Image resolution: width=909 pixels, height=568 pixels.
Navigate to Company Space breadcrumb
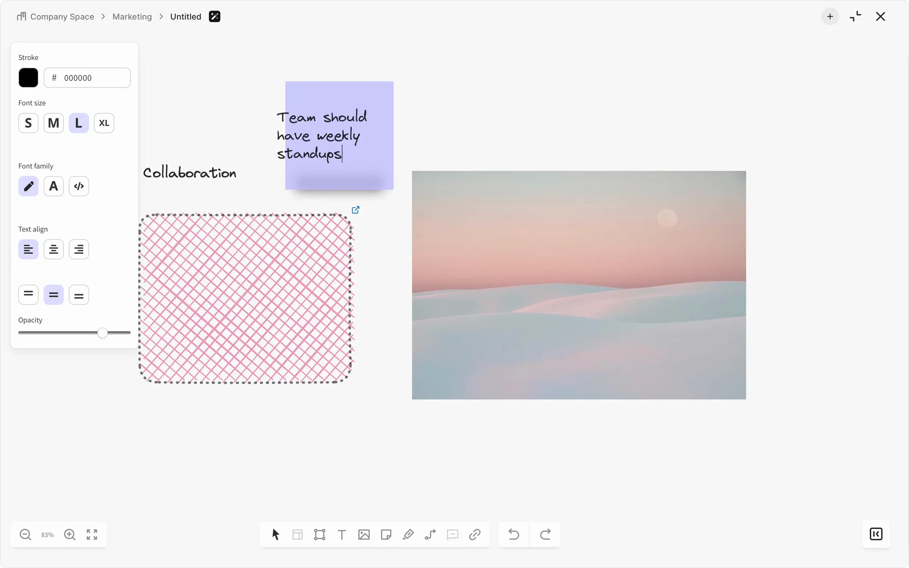(62, 17)
